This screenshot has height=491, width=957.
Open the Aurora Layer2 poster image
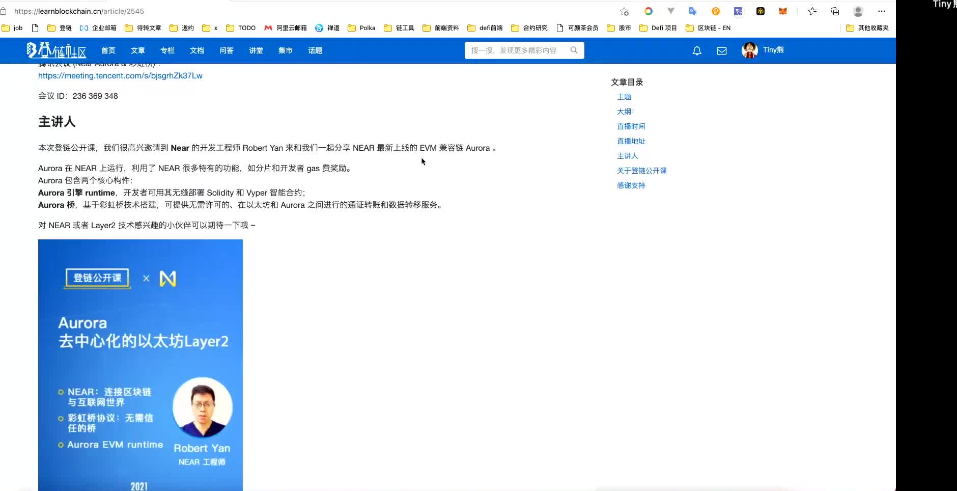coord(140,365)
